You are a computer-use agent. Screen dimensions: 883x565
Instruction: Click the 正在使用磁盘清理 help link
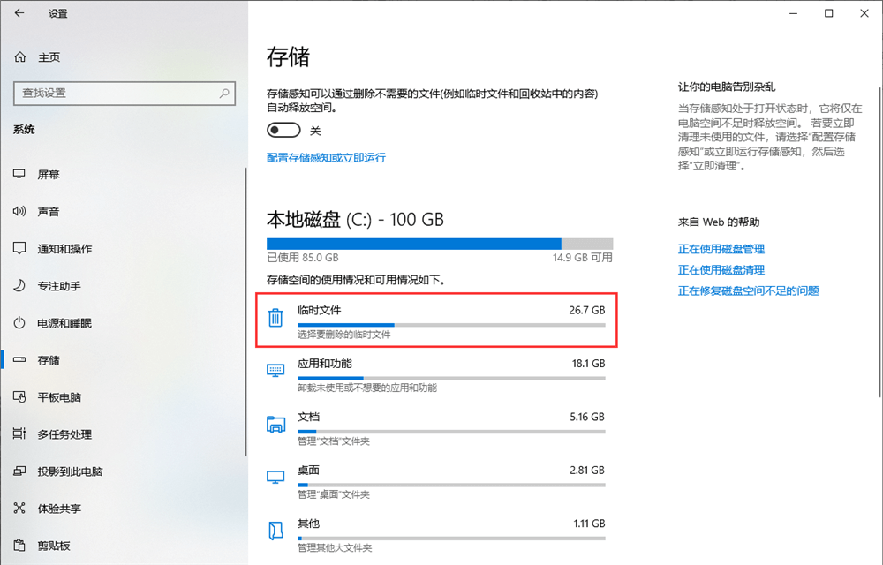[721, 269]
